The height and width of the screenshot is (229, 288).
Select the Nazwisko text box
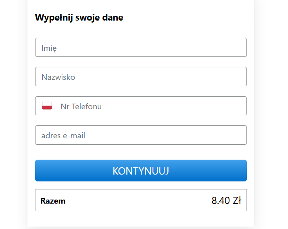point(141,77)
